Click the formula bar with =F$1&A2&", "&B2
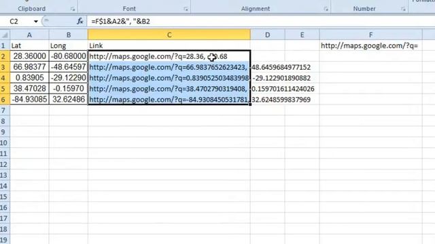 261,21
